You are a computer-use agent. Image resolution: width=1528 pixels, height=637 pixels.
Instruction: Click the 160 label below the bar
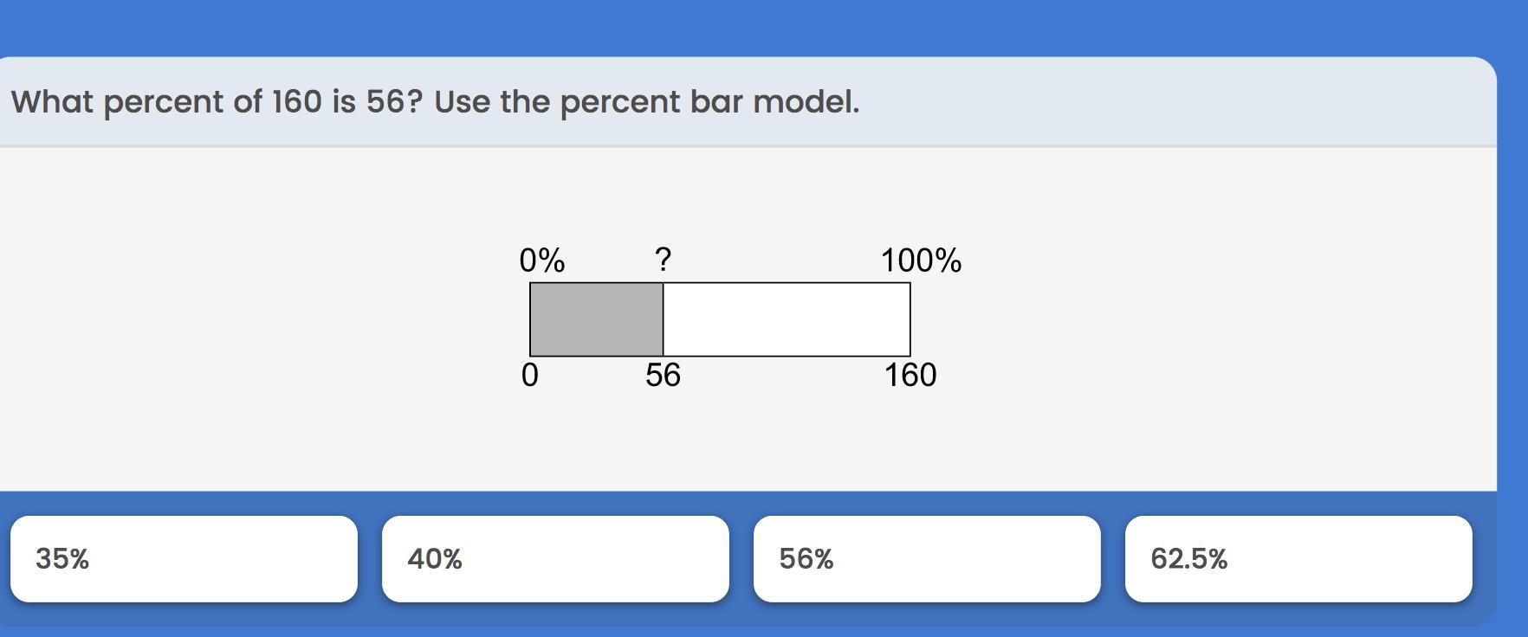tap(910, 376)
